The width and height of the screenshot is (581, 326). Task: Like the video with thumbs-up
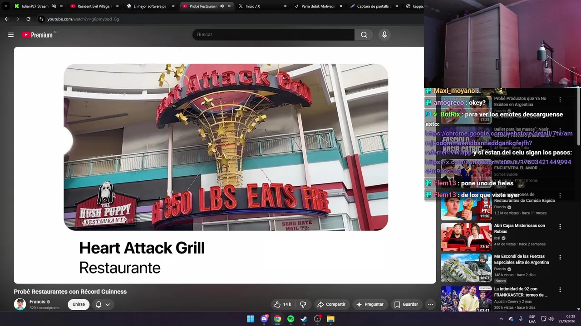[282, 304]
